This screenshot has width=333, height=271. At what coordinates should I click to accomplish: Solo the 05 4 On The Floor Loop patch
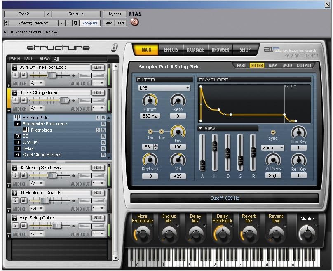15,75
